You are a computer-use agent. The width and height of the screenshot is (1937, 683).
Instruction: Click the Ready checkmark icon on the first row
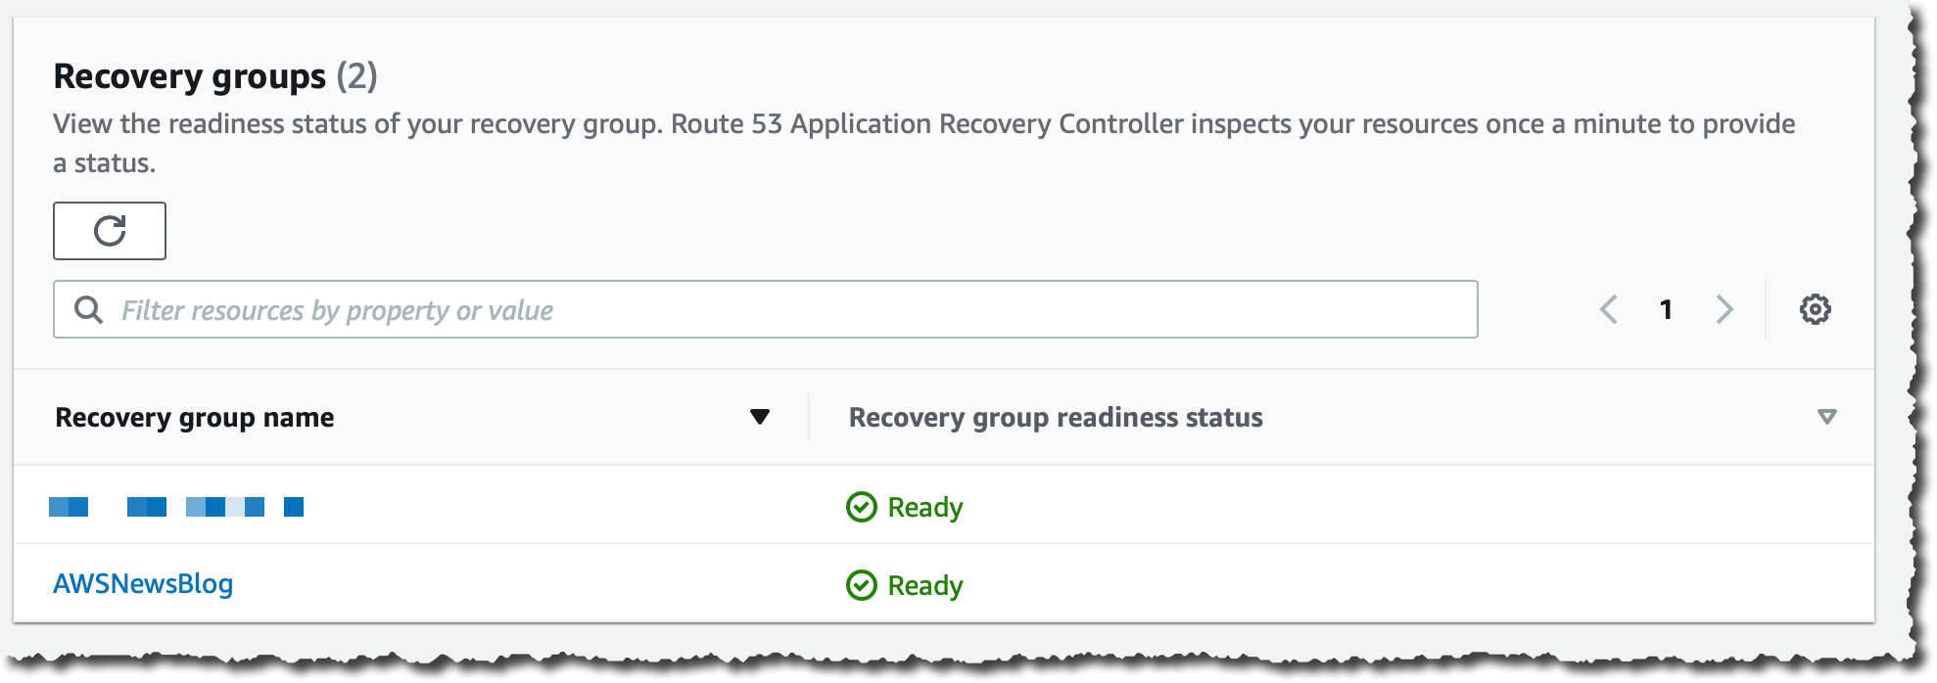pyautogui.click(x=861, y=507)
